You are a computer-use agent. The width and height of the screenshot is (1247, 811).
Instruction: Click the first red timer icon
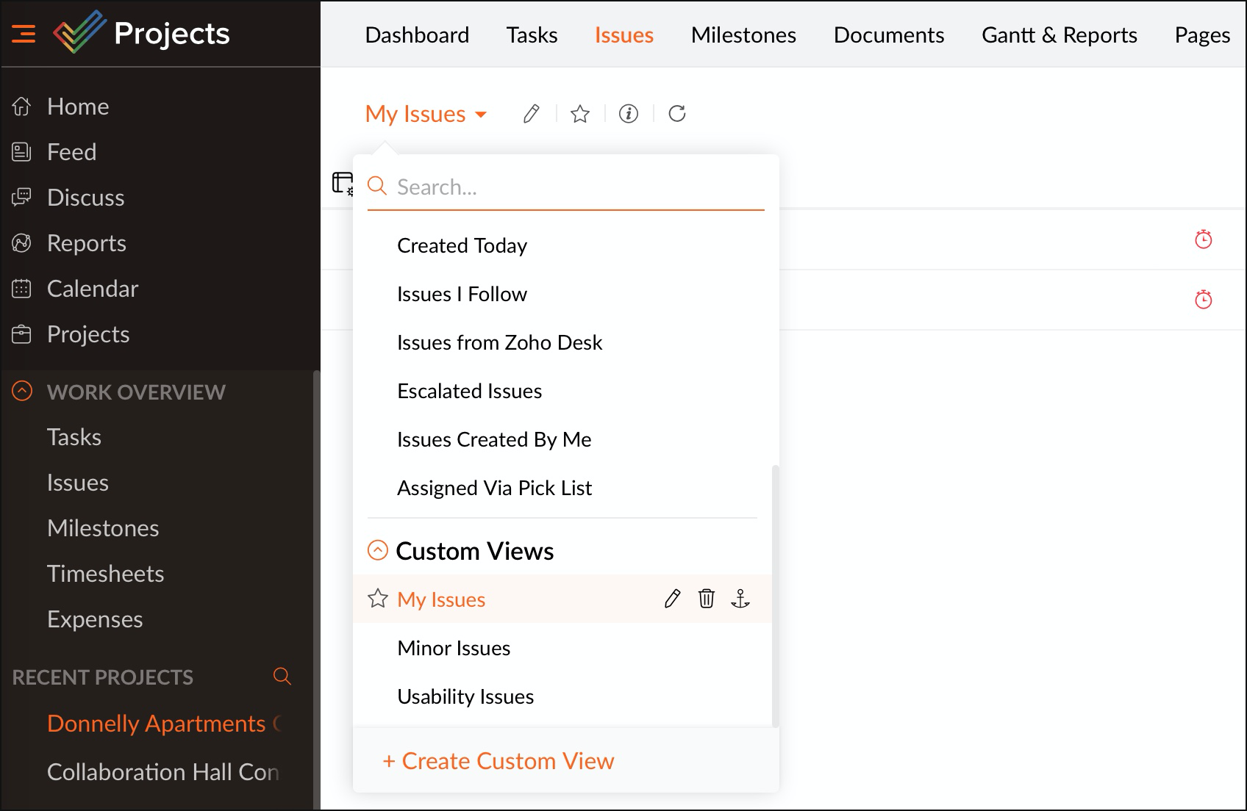point(1203,239)
